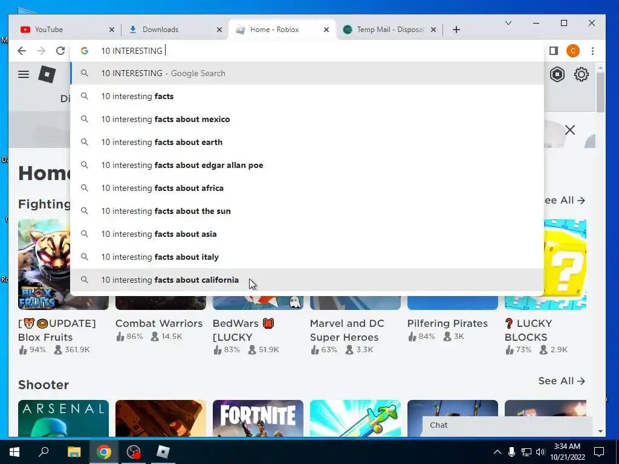Close the Downloads tab
Image resolution: width=619 pixels, height=464 pixels.
[x=219, y=30]
